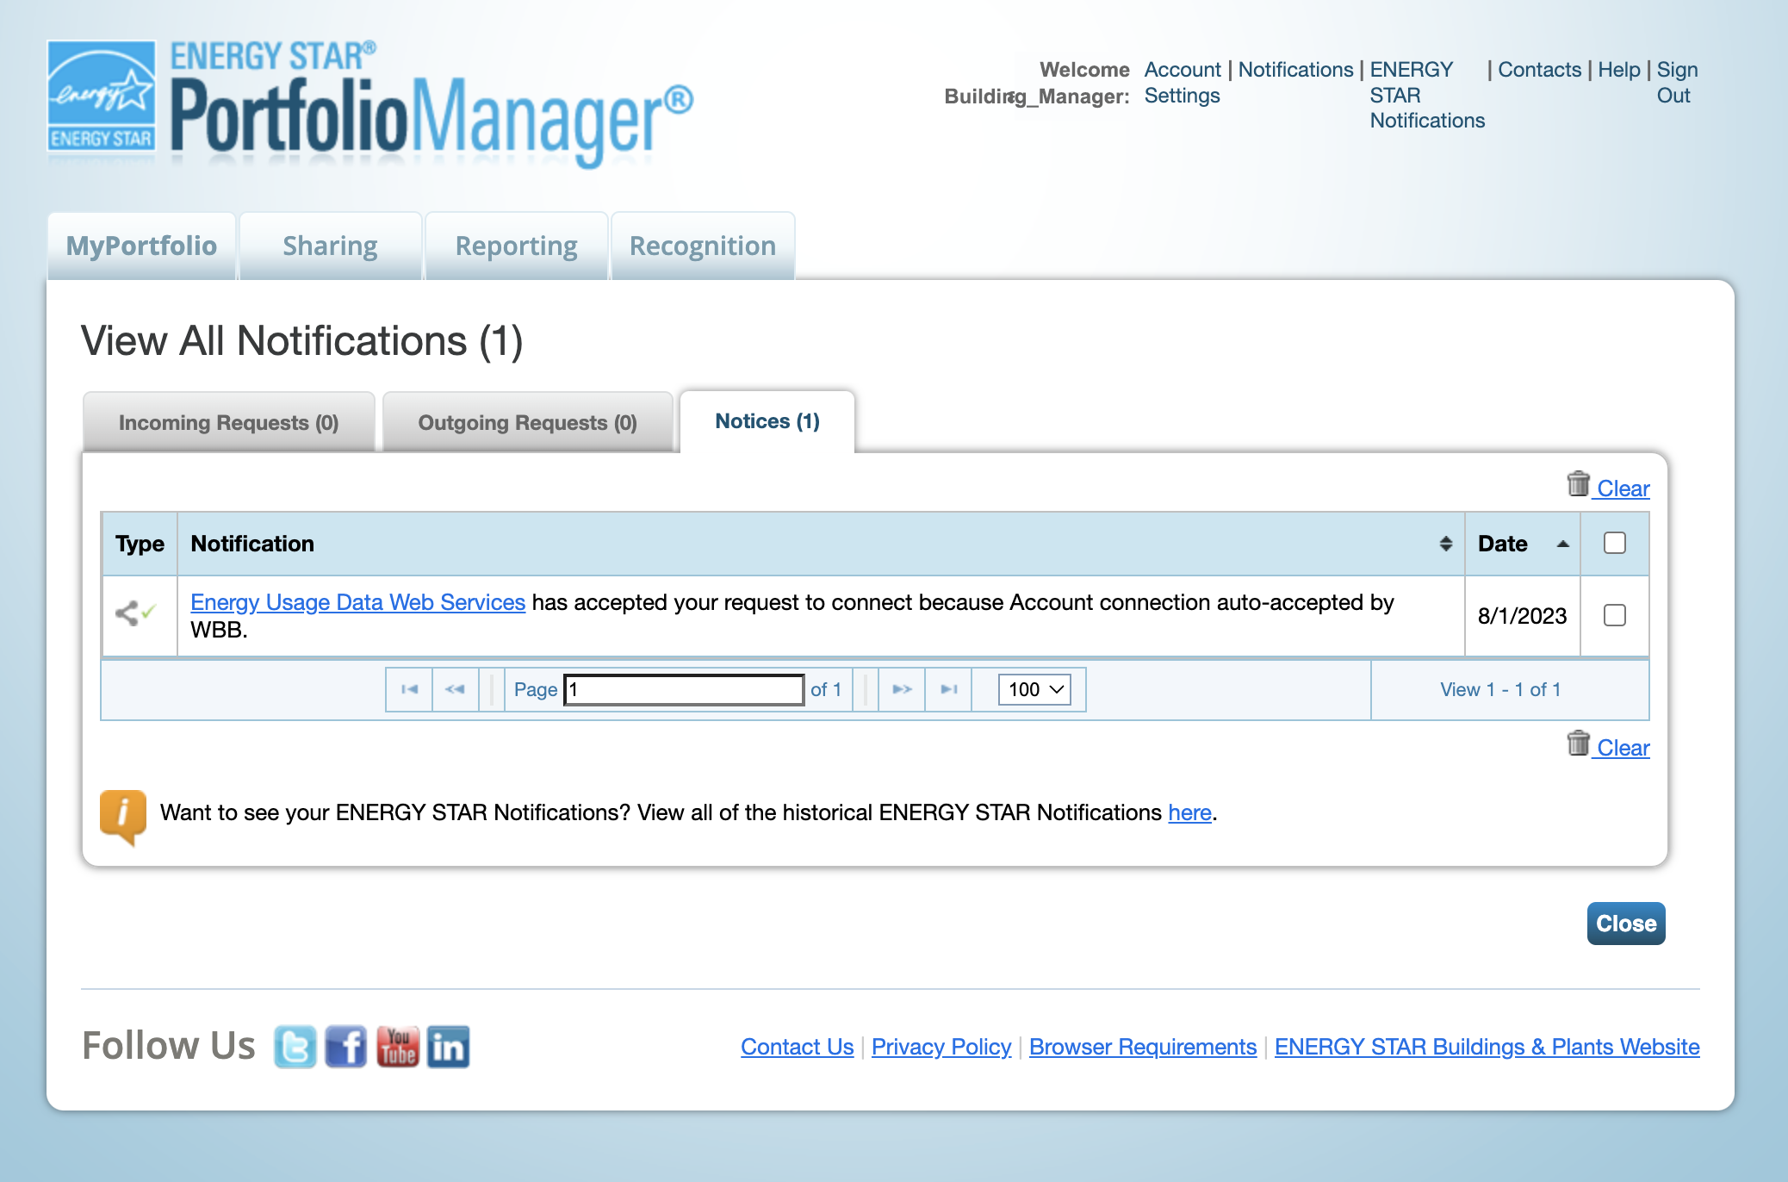The image size is (1788, 1182).
Task: Go to previous page arrow
Action: point(455,689)
